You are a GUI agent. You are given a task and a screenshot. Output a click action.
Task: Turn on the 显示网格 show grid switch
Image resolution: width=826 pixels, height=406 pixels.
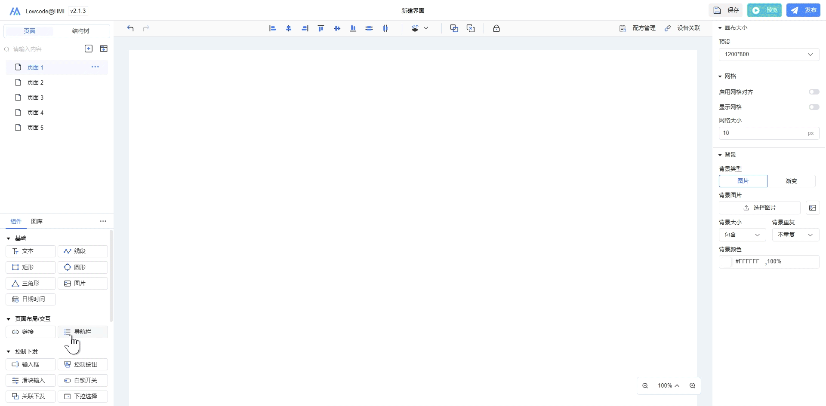pyautogui.click(x=814, y=107)
